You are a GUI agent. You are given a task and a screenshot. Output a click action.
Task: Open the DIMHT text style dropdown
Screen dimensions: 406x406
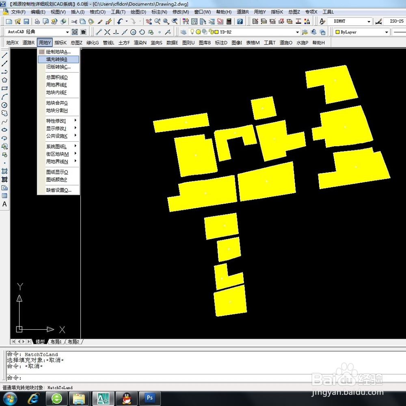[x=369, y=22]
